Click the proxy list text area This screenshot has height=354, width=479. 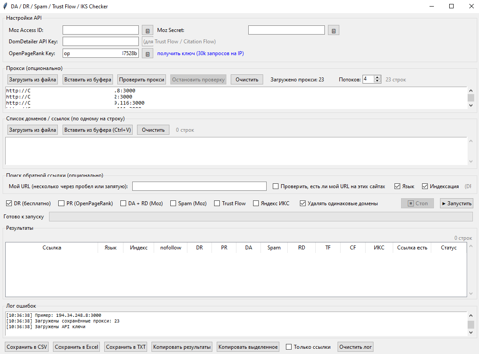236,98
